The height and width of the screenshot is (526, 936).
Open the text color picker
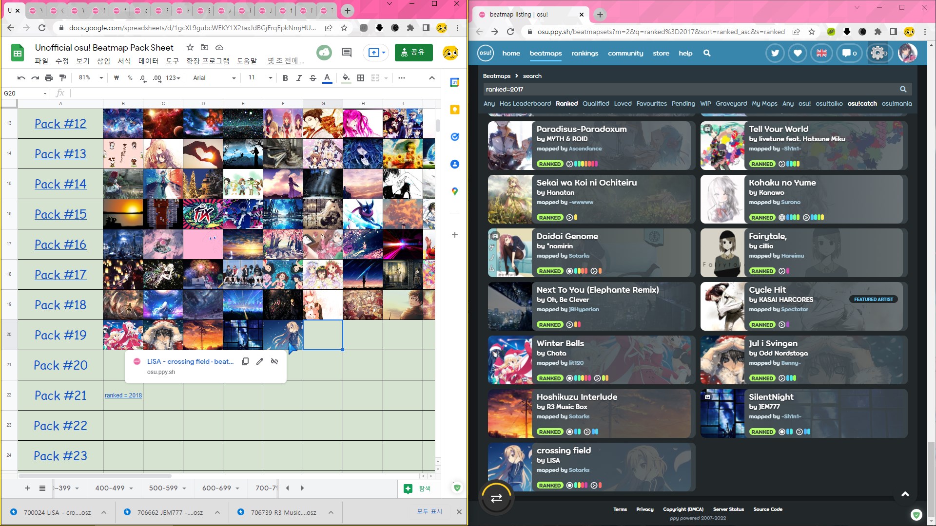click(327, 78)
